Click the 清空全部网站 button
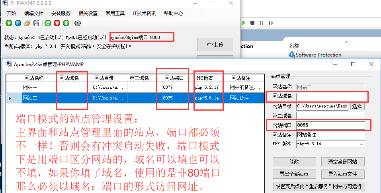This screenshot has height=193, width=381. click(x=343, y=162)
